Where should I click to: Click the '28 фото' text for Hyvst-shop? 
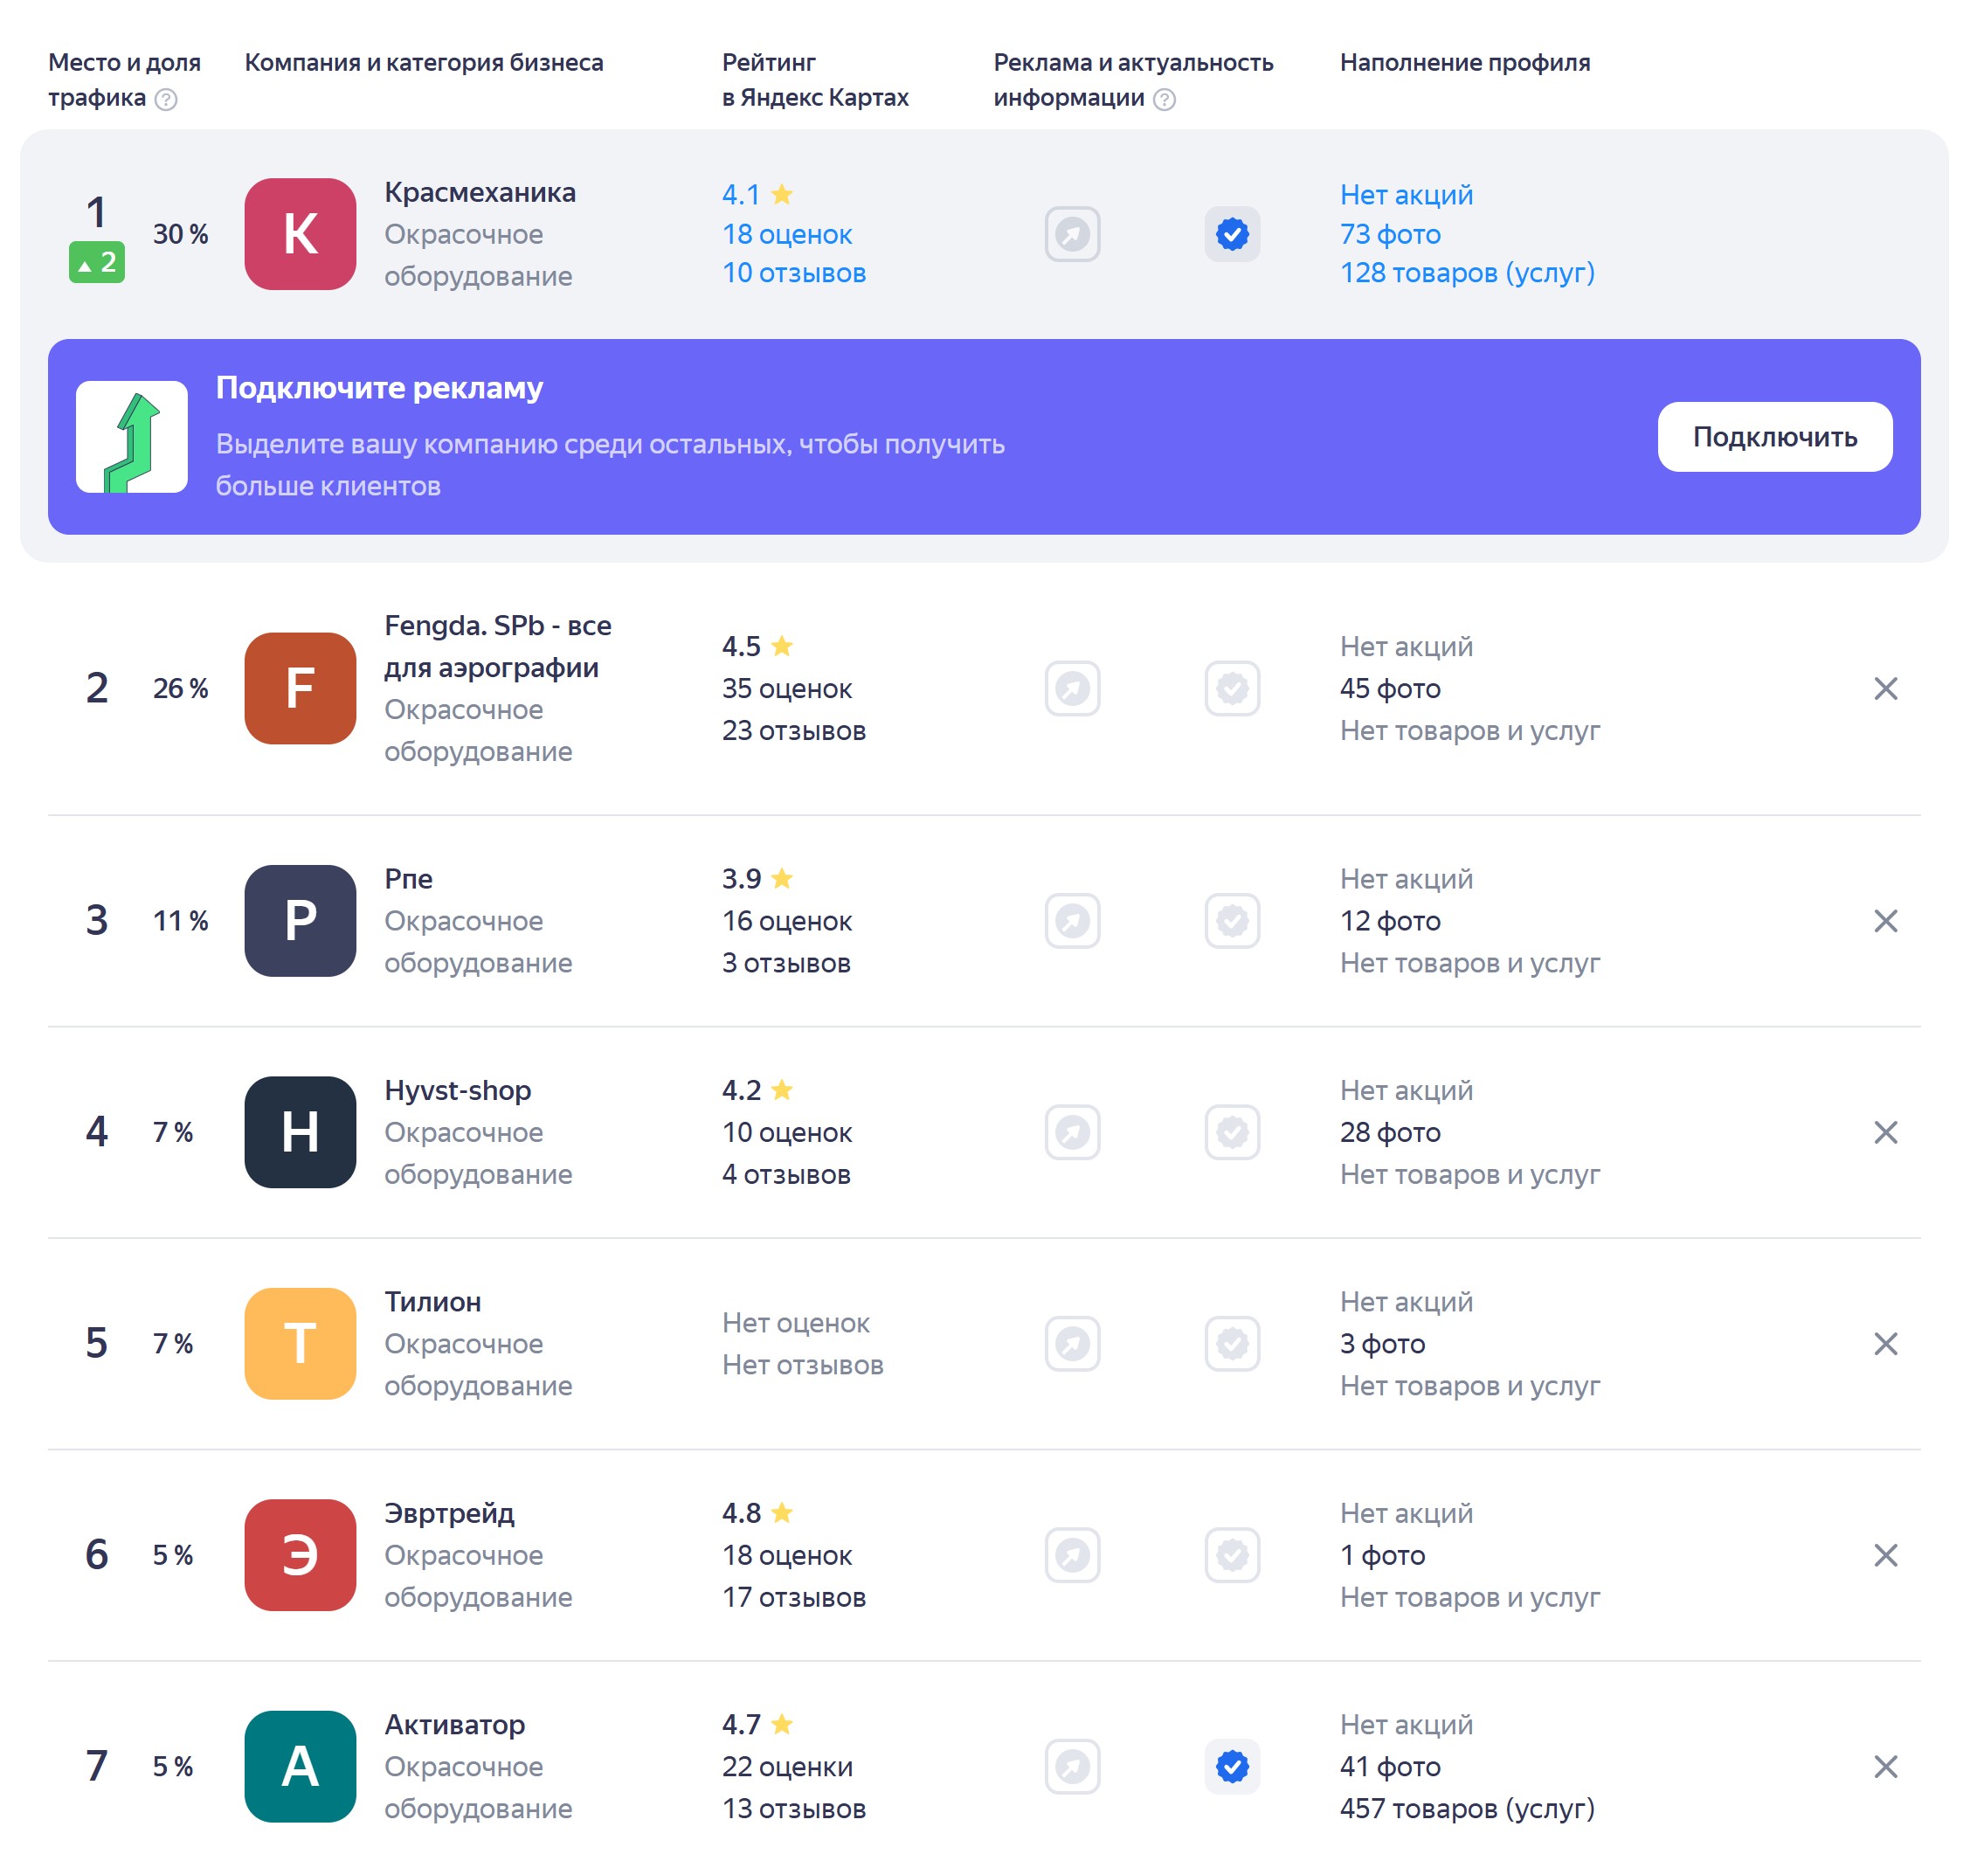point(1390,1131)
